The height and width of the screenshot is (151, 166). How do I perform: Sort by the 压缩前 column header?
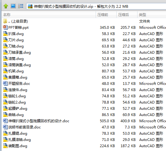[x=106, y=15]
